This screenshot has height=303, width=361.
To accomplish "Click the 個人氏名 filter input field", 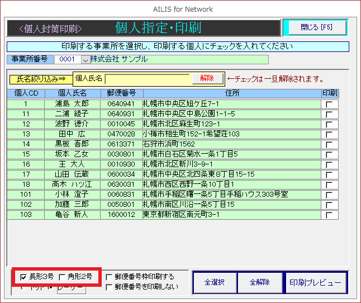I will click(148, 79).
